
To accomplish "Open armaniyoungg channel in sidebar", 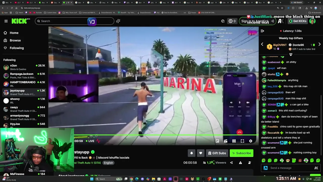I will pos(24,117).
